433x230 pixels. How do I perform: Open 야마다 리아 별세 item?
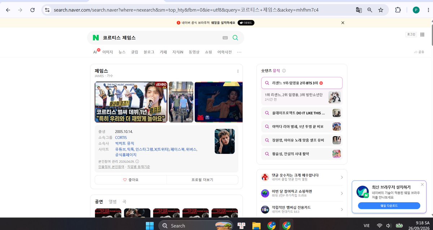[x=302, y=127]
